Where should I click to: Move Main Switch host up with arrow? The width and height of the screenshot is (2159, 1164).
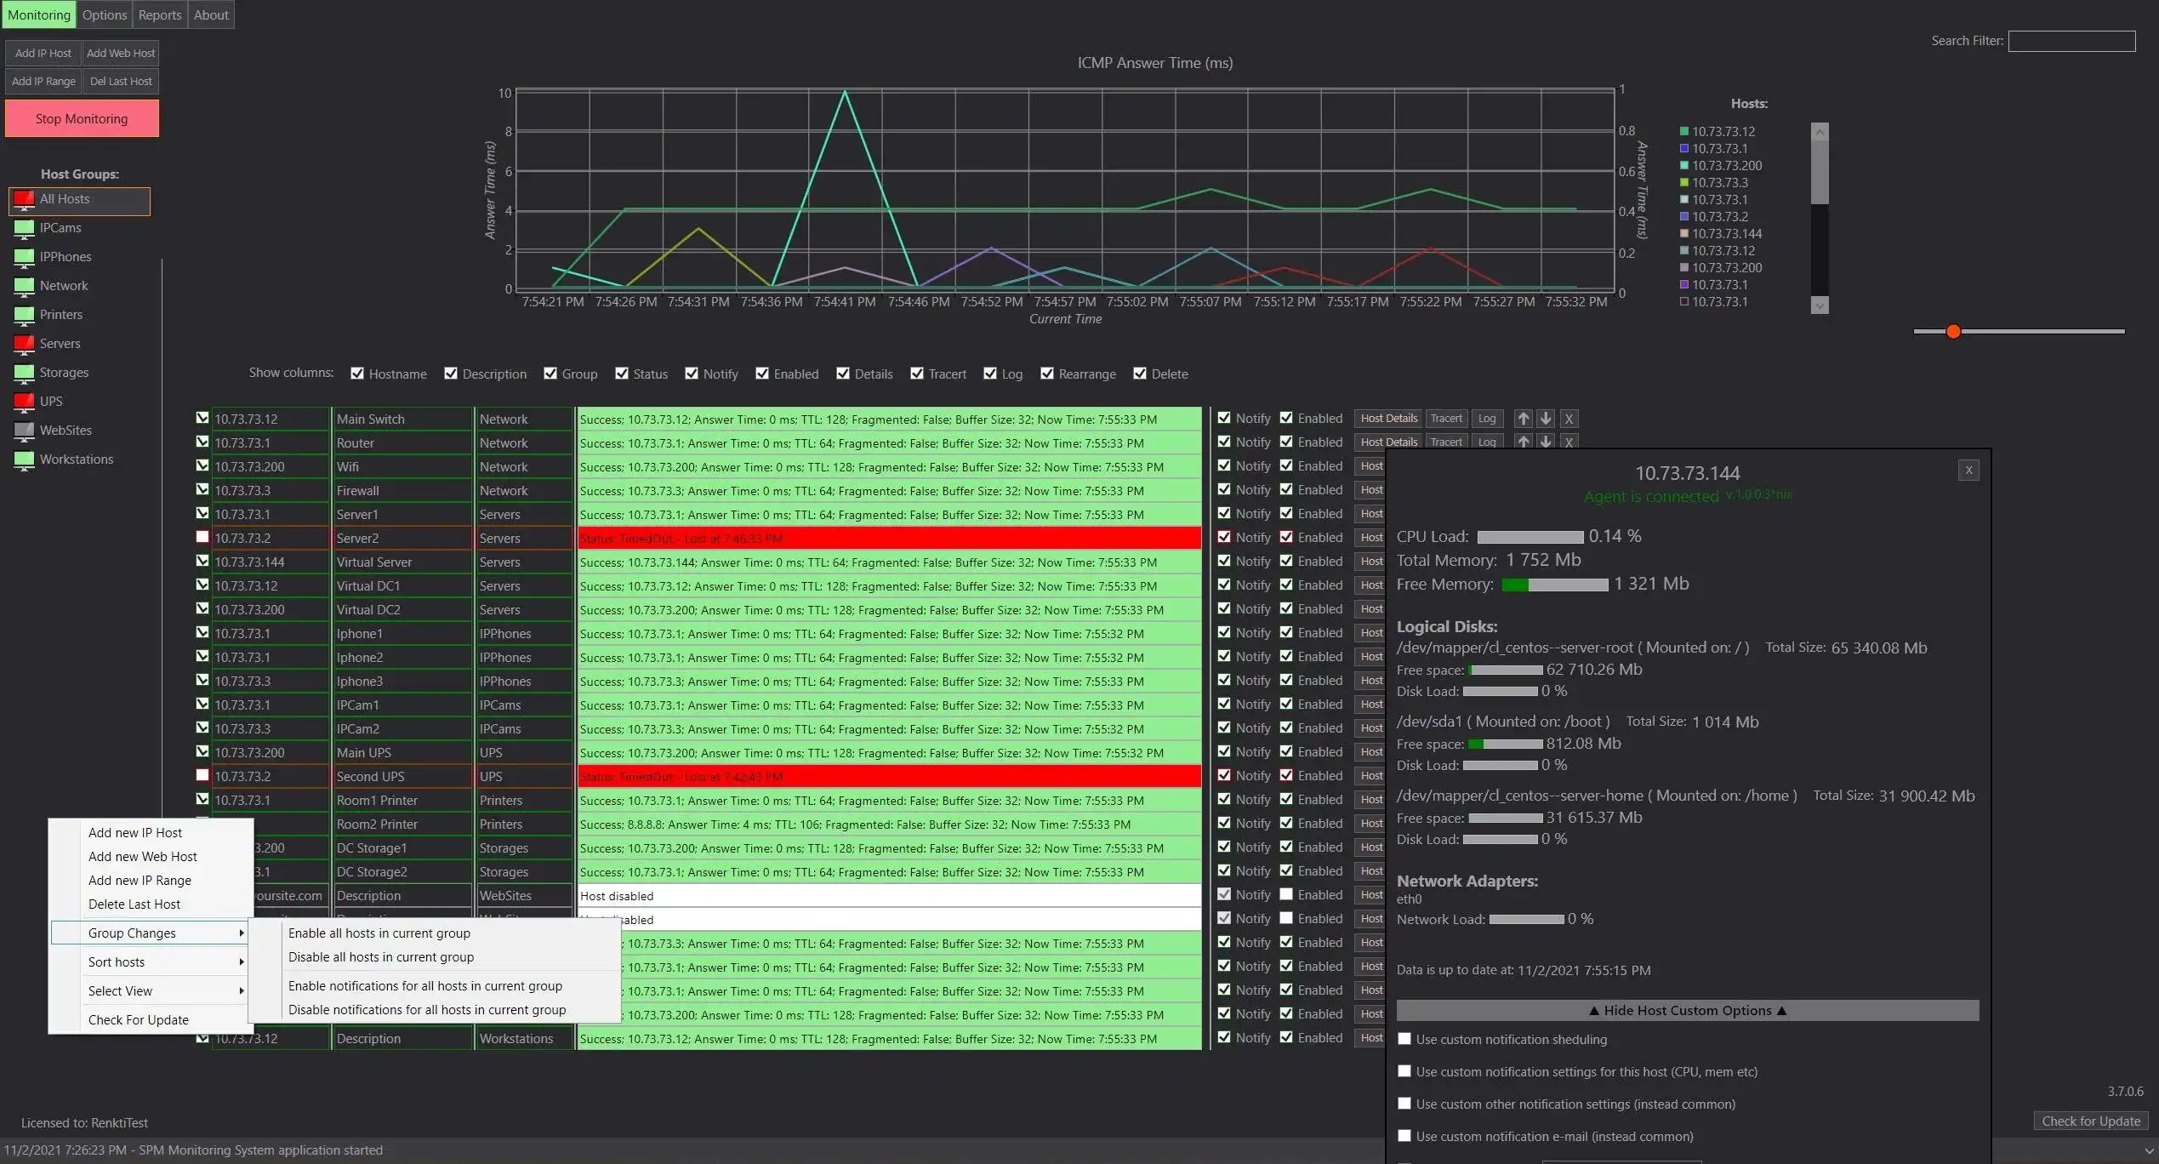pos(1524,419)
